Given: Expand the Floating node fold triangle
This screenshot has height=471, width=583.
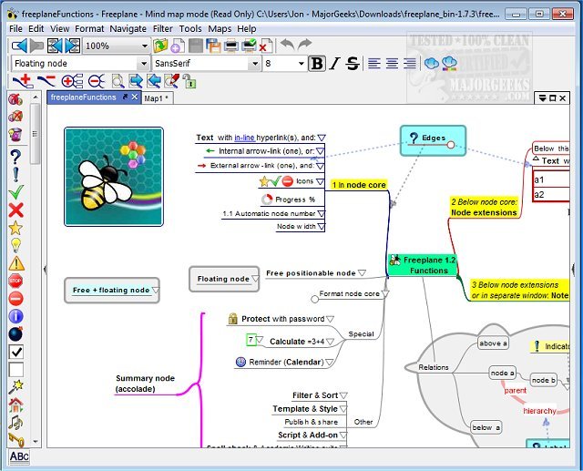Looking at the screenshot, I should coord(255,279).
